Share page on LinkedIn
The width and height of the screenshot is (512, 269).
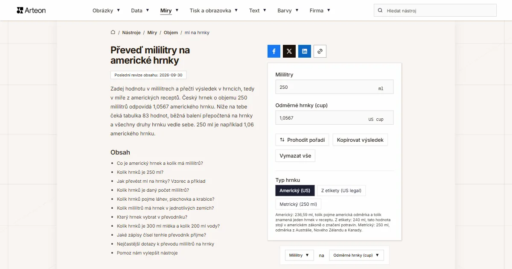pyautogui.click(x=305, y=51)
